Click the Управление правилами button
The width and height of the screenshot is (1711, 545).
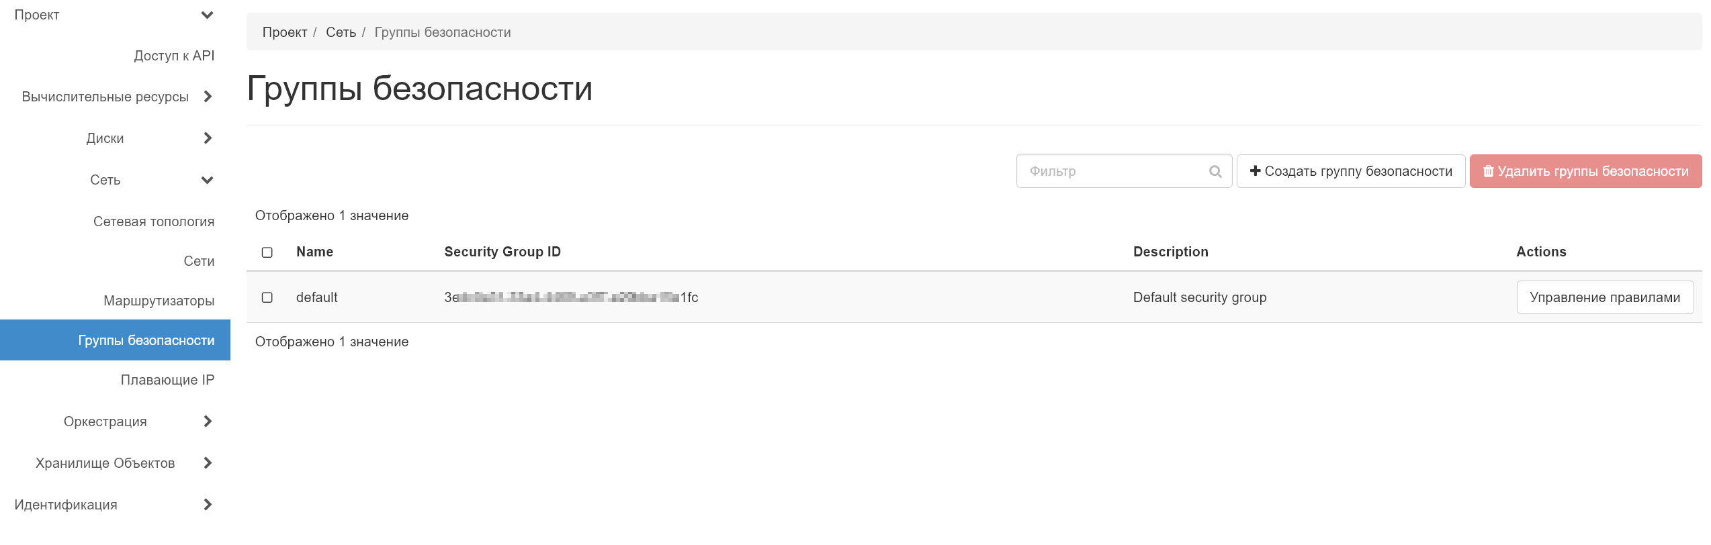click(1605, 297)
